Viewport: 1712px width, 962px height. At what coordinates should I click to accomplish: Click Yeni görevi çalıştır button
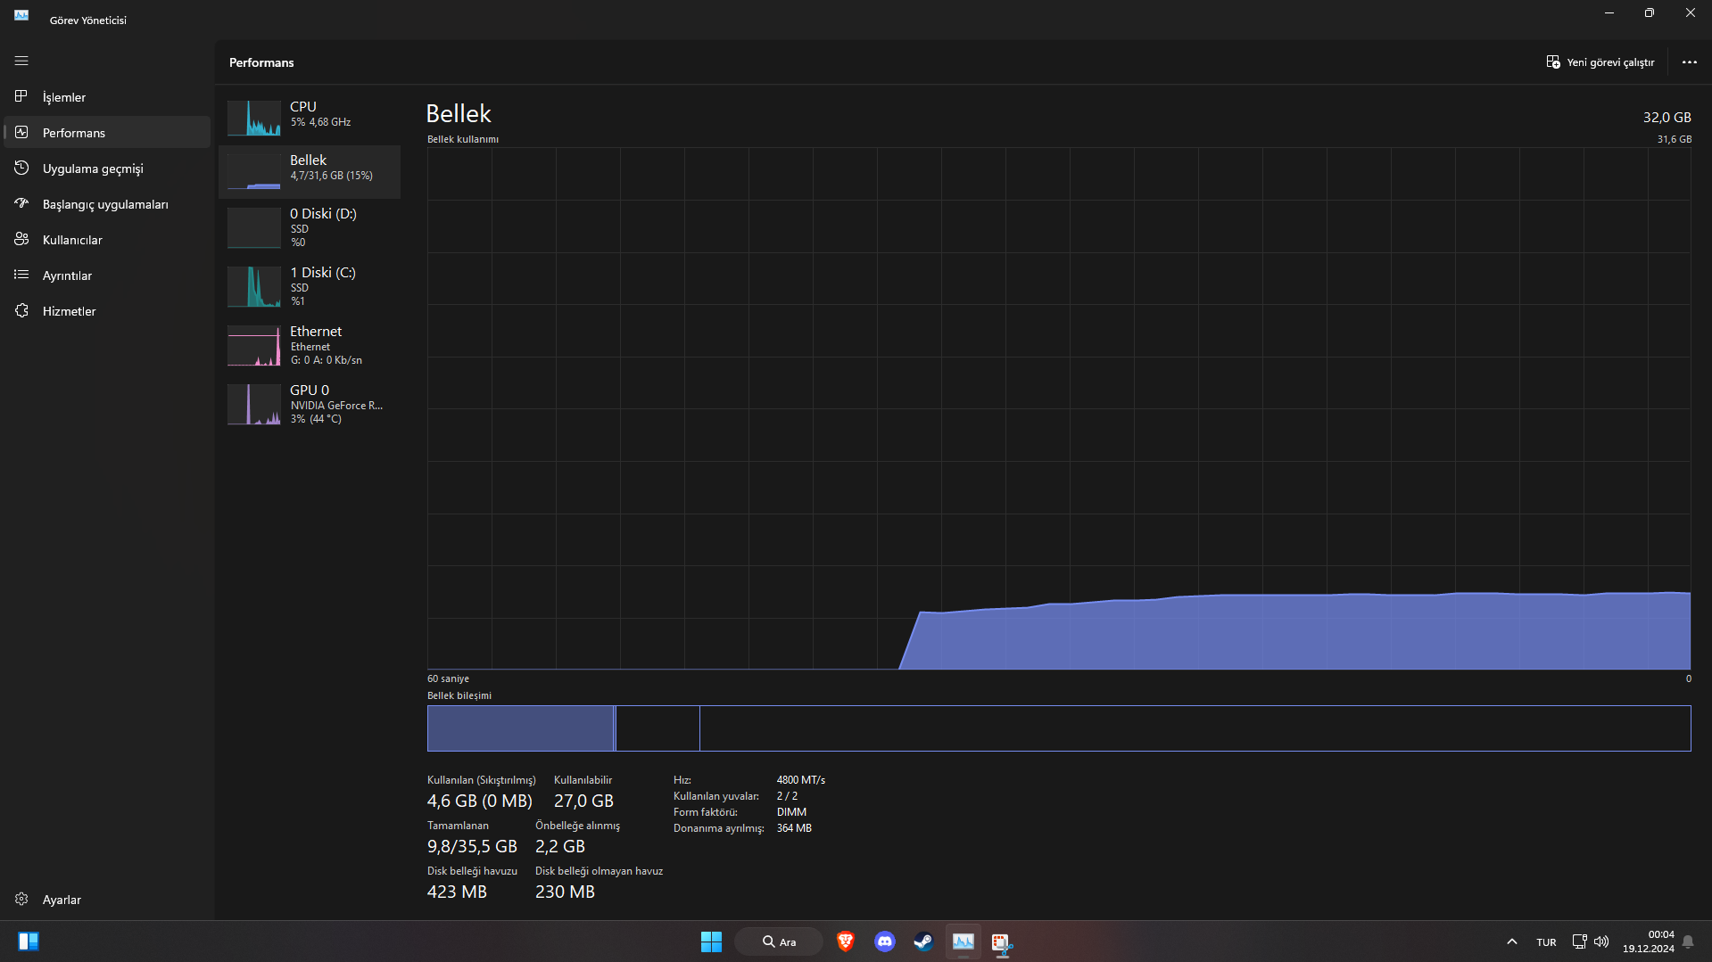click(1600, 62)
